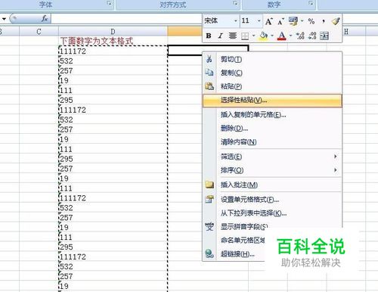Open the fill color dropdown arrow
The image size is (378, 292).
(271, 36)
